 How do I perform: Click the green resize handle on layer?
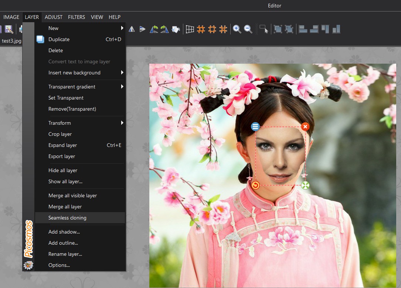pyautogui.click(x=305, y=185)
